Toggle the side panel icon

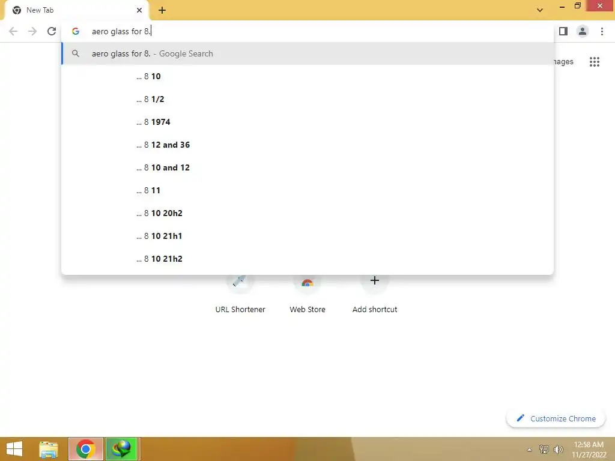563,31
